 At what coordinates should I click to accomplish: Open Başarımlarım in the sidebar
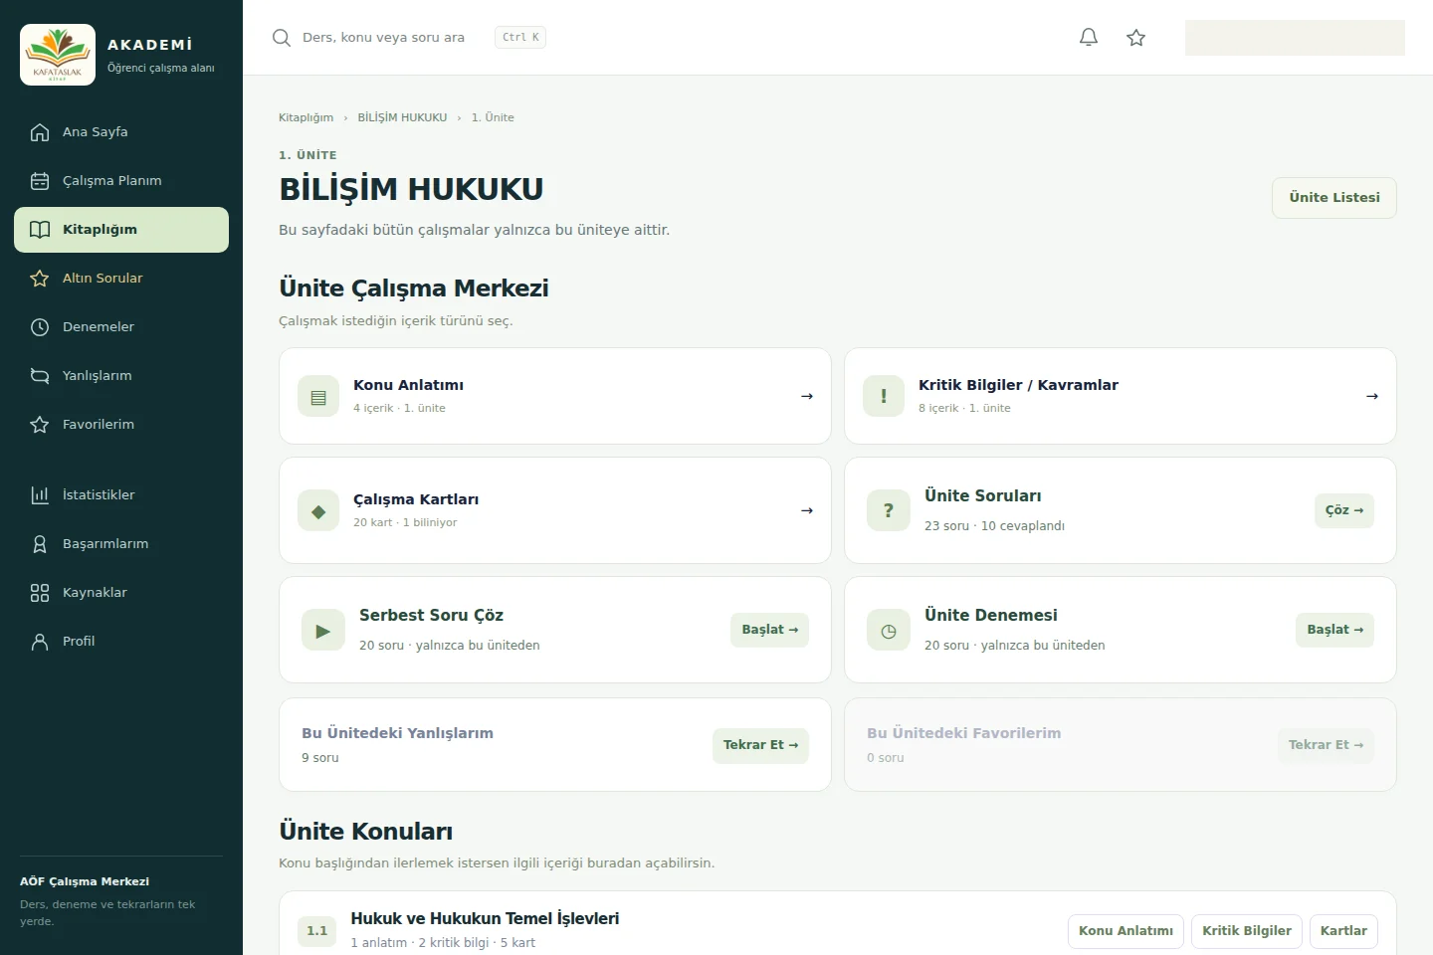pos(121,544)
